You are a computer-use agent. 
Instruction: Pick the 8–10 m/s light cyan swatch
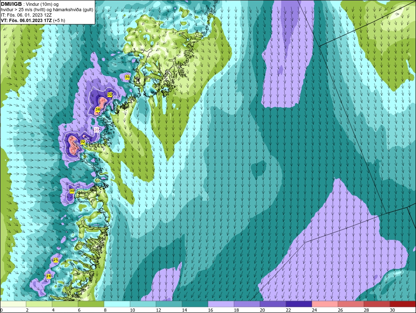pos(117,304)
